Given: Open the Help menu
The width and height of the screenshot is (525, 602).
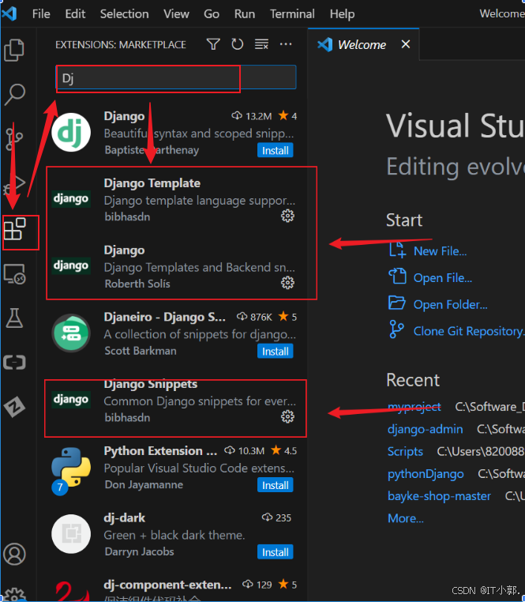Looking at the screenshot, I should 342,13.
